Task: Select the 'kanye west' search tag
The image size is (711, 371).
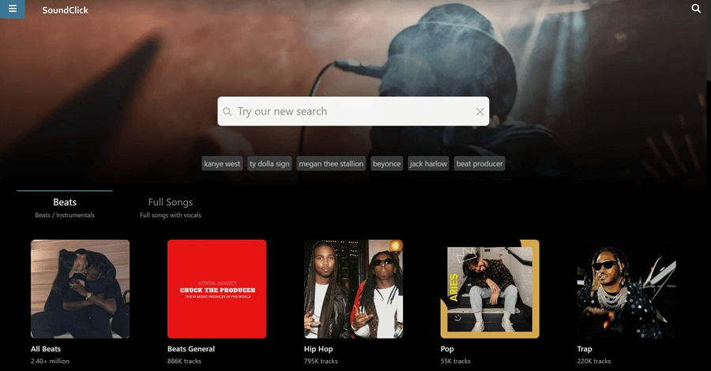Action: pos(222,163)
